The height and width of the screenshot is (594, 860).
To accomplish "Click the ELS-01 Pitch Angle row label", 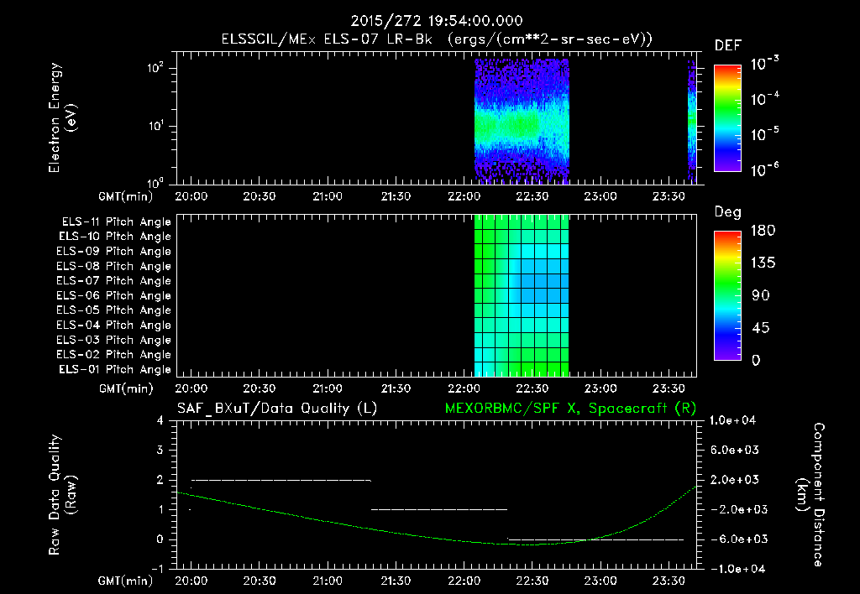I will [x=115, y=369].
